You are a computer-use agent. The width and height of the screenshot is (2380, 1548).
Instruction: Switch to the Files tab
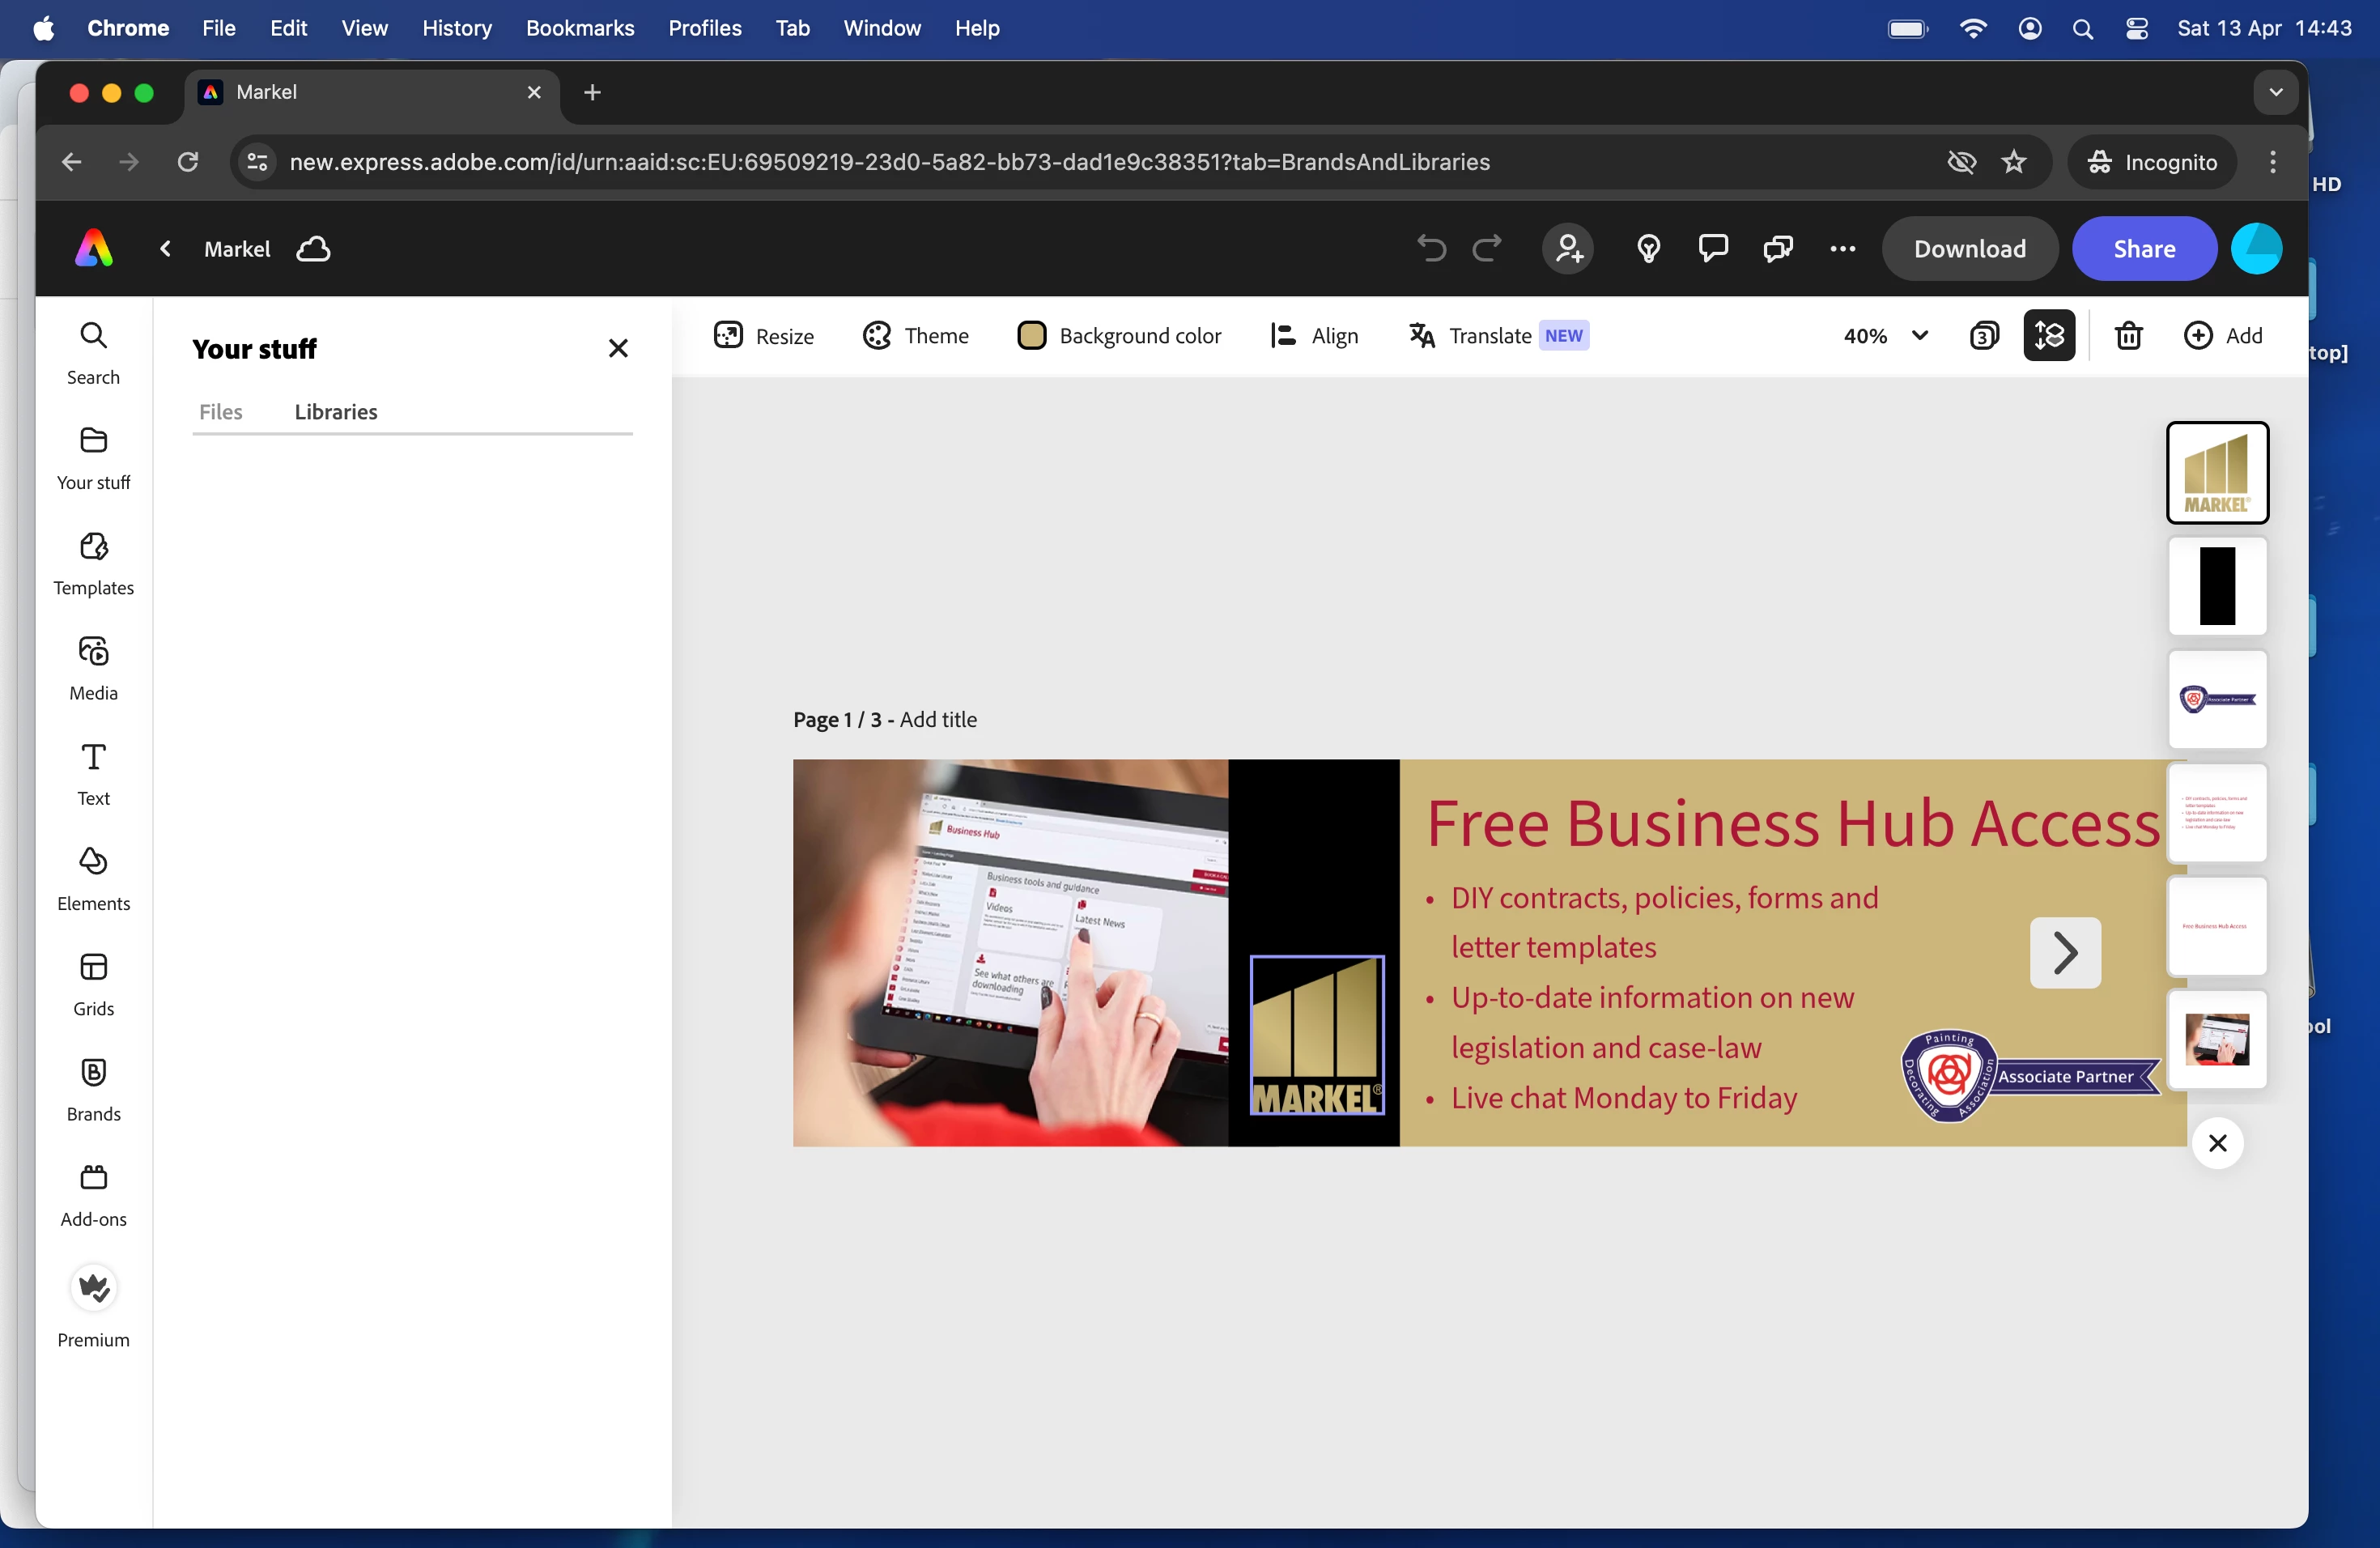coord(220,412)
